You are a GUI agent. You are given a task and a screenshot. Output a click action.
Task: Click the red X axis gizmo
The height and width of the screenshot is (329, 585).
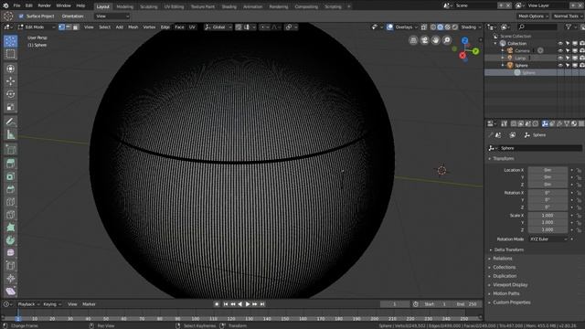[x=463, y=56]
